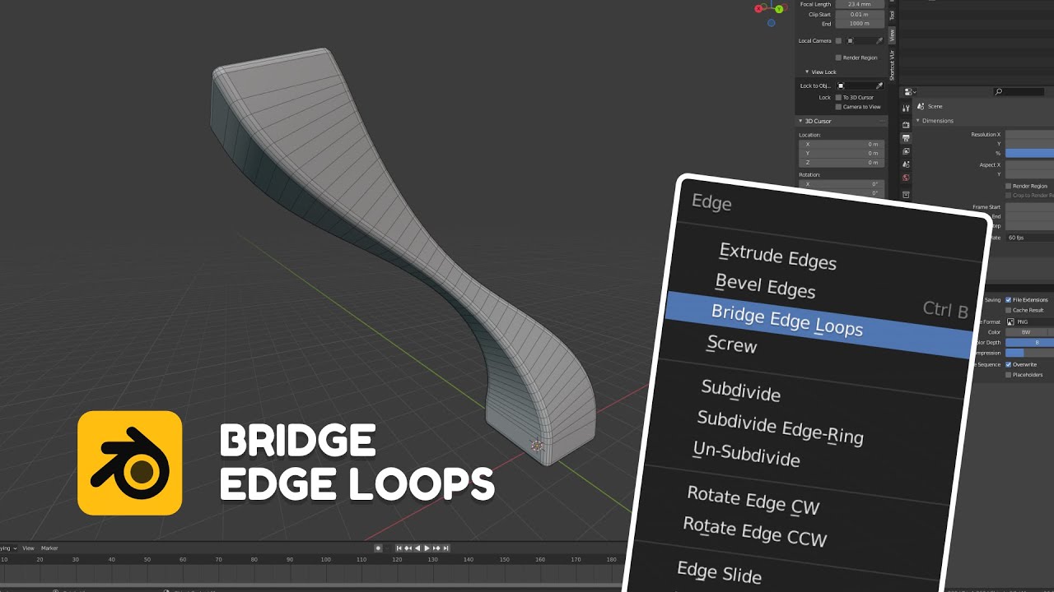Enable Render Region in the View panel
Viewport: 1054px width, 592px height.
point(838,58)
